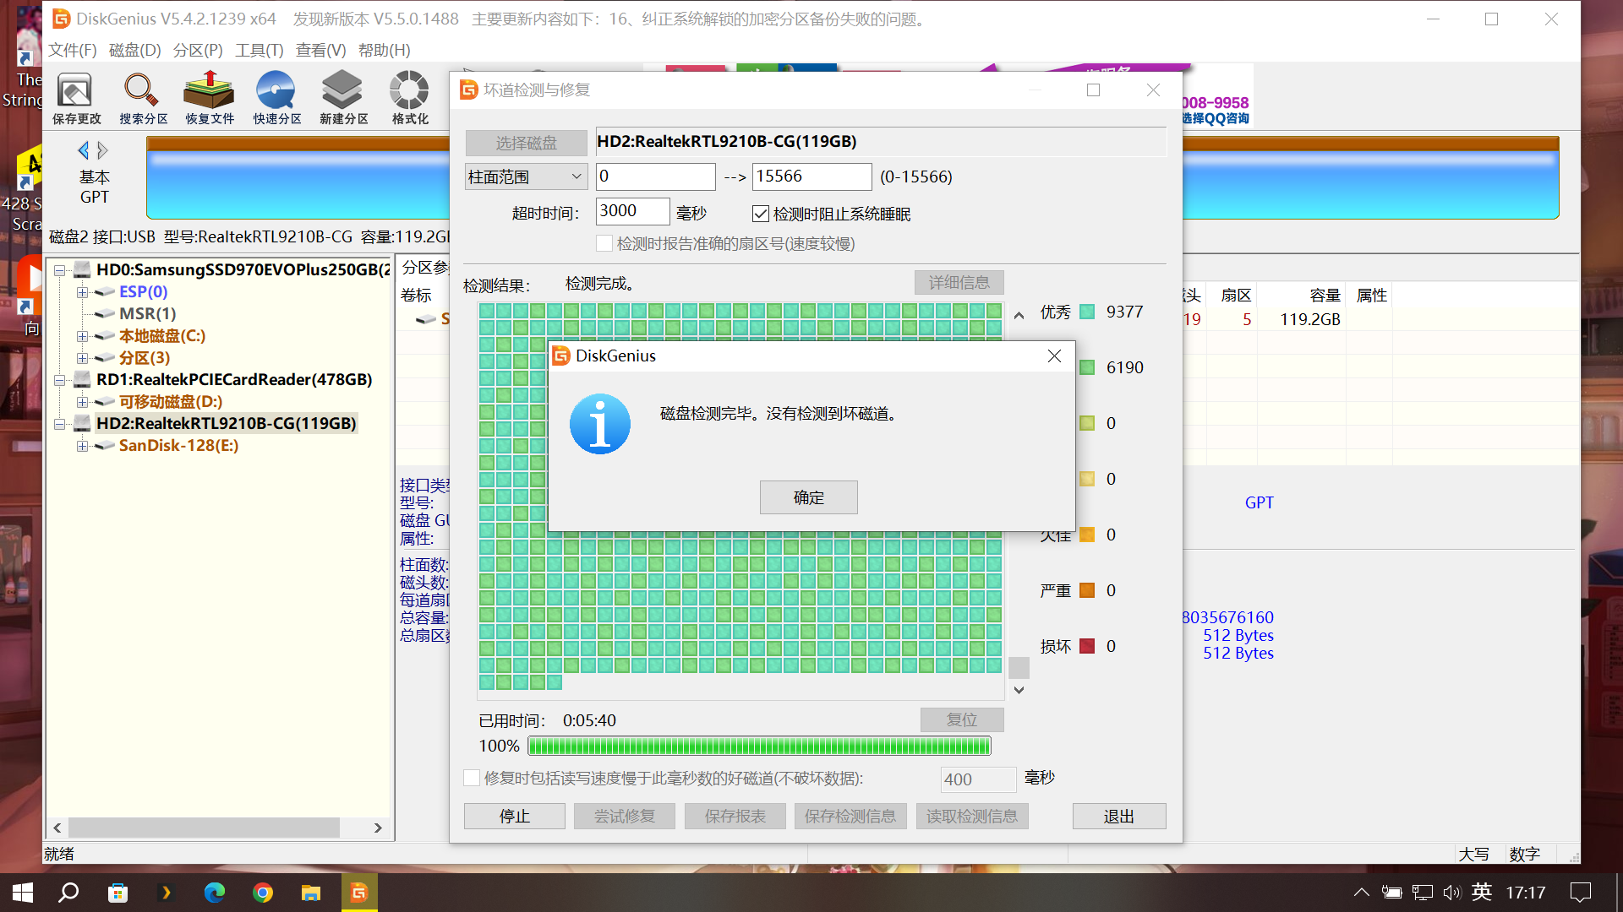This screenshot has width=1623, height=912.
Task: Close the DiskGenius message dialog
Action: 1054,356
